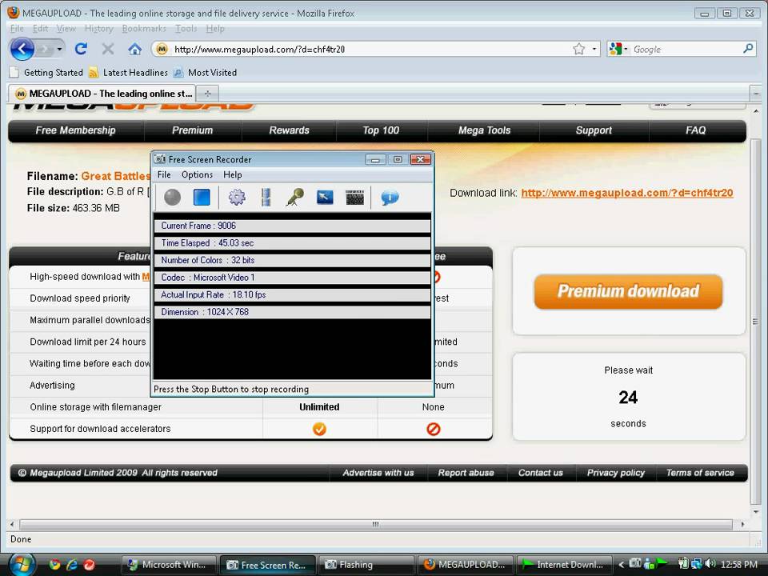Click the network tray icon
Viewport: 768px width, 576px height.
click(x=696, y=564)
